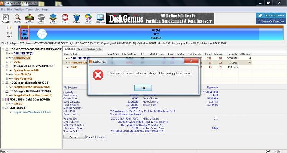This screenshot has height=153, width=287.
Task: Click the HD3 SeagateBUPSlimBK disk icon
Action: (7, 91)
